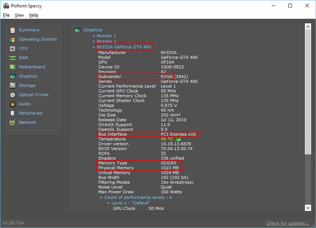Click the RAM module icon
The image size is (316, 228).
coord(13,58)
